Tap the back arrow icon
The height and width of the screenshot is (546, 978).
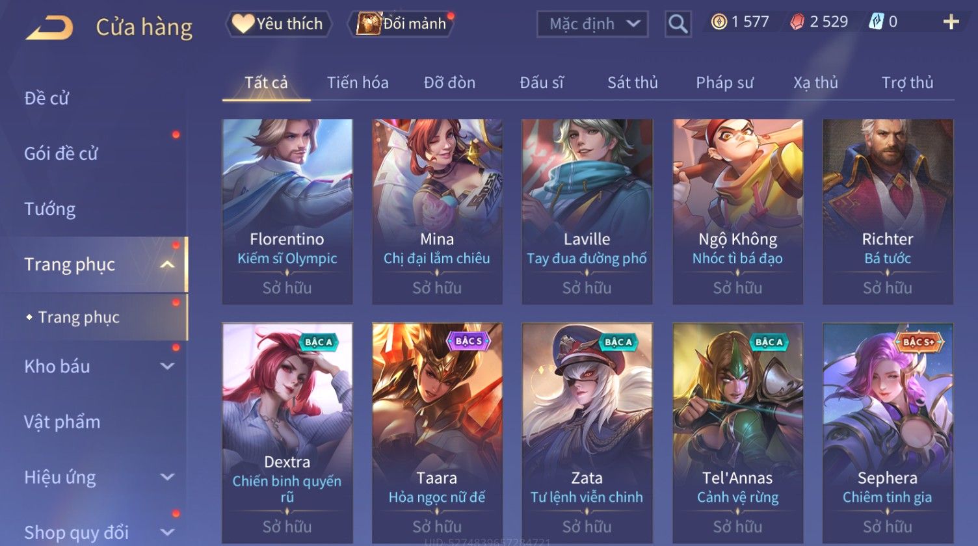[x=49, y=28]
